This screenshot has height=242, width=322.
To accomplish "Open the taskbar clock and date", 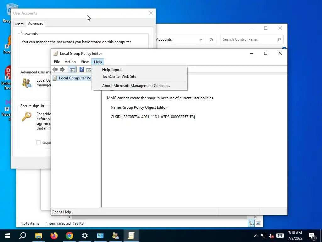I will coord(295,236).
